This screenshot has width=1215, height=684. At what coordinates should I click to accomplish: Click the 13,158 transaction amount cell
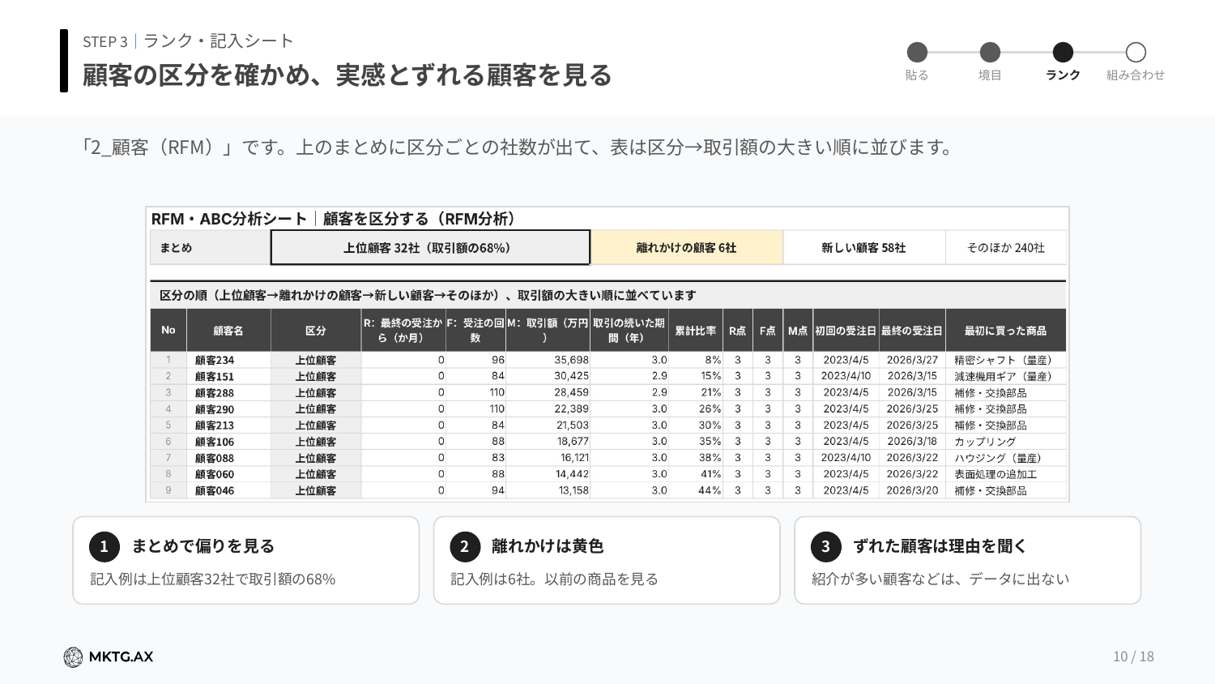[548, 490]
